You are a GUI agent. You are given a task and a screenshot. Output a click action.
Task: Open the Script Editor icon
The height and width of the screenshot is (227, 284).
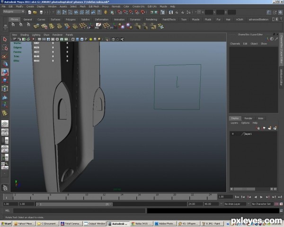point(281,210)
